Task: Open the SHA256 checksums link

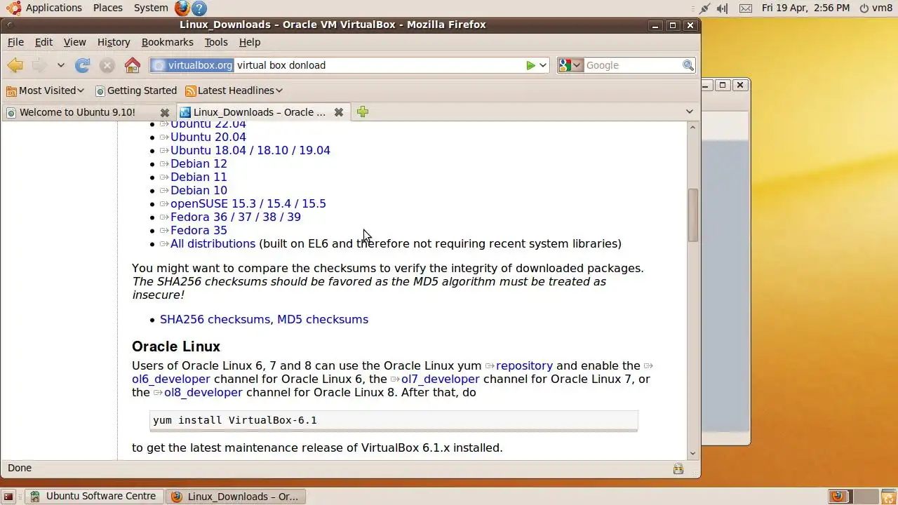Action: coord(215,319)
